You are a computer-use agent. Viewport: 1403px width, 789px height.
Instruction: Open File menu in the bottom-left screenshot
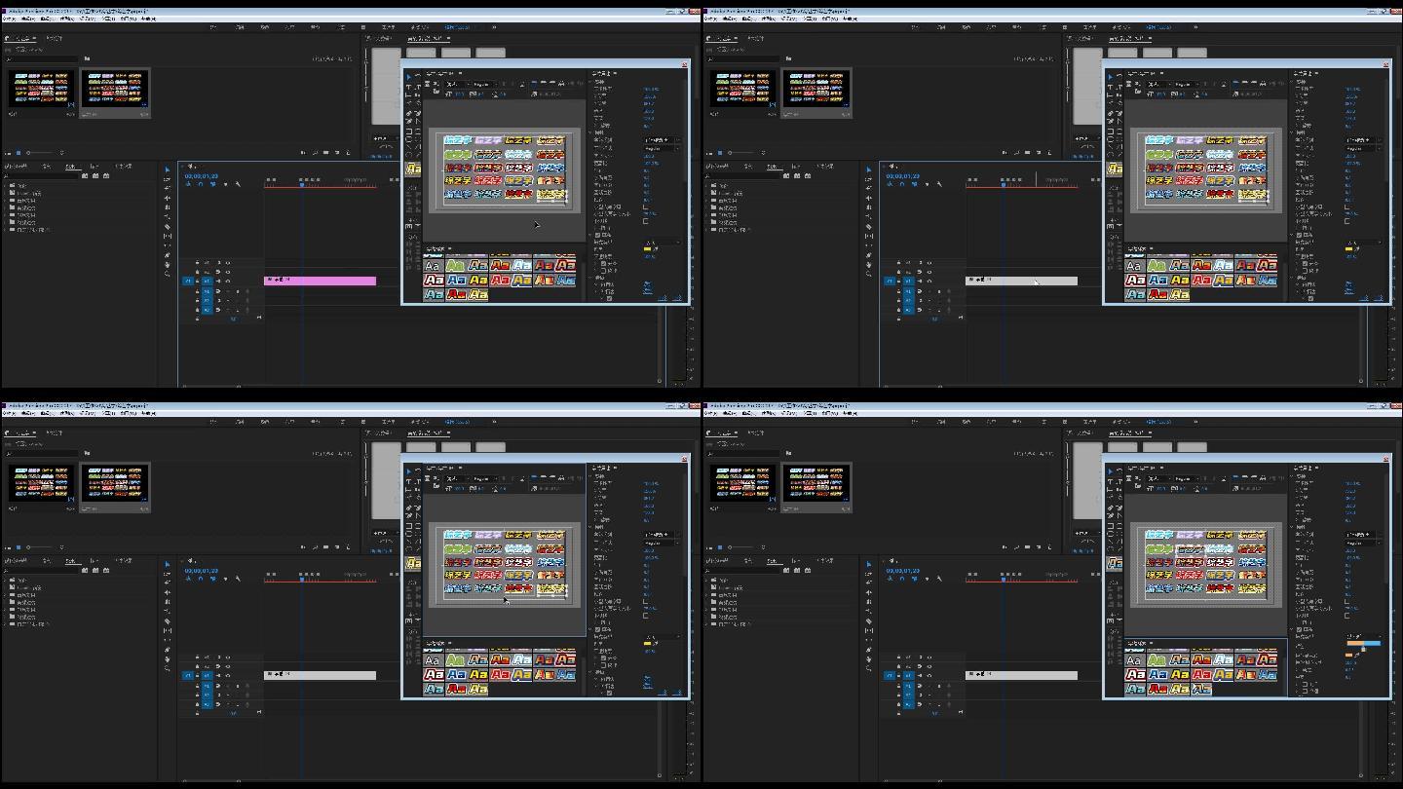(8, 413)
